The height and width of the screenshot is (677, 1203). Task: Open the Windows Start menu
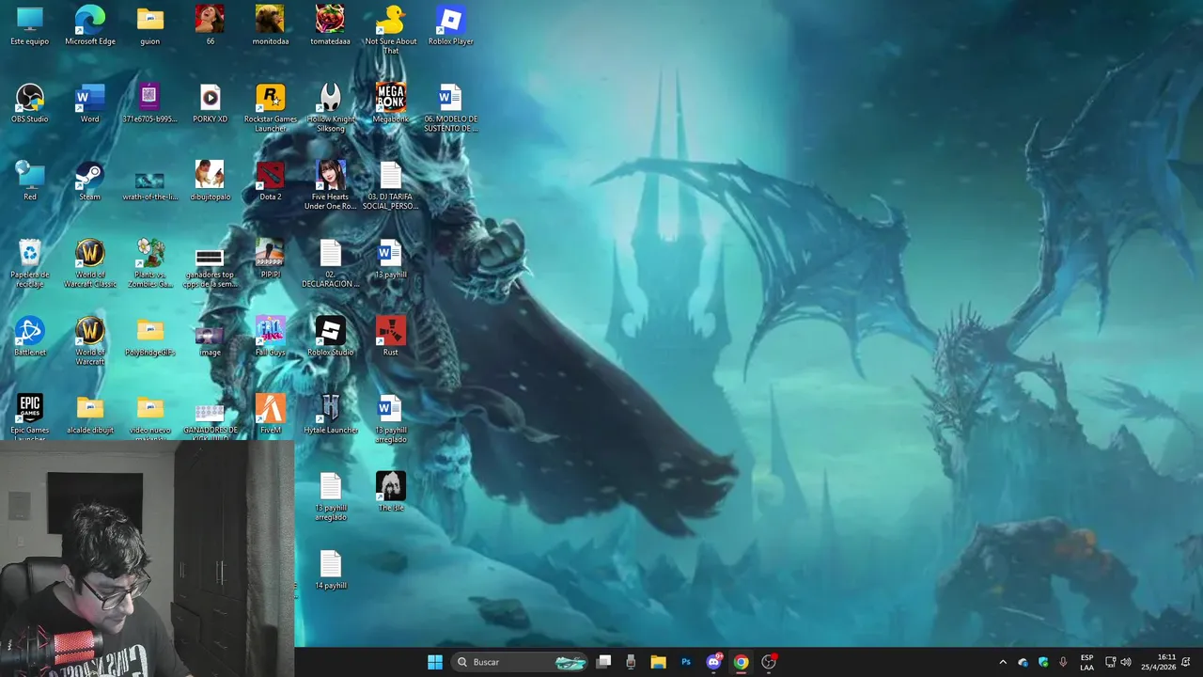(435, 662)
